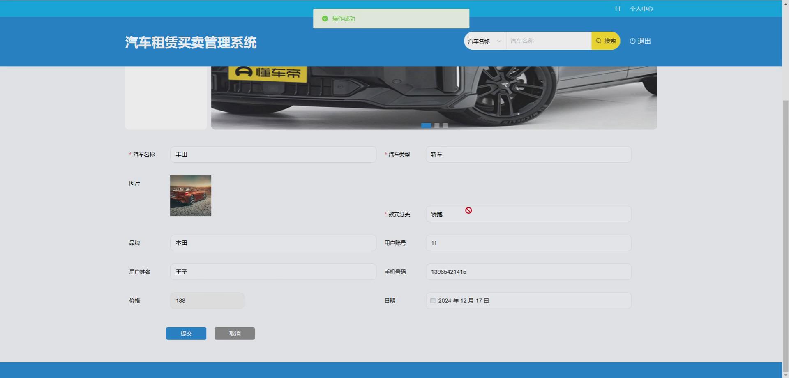Click the 汽车租赁买卖管理系统 site title
The width and height of the screenshot is (789, 378).
pos(191,42)
